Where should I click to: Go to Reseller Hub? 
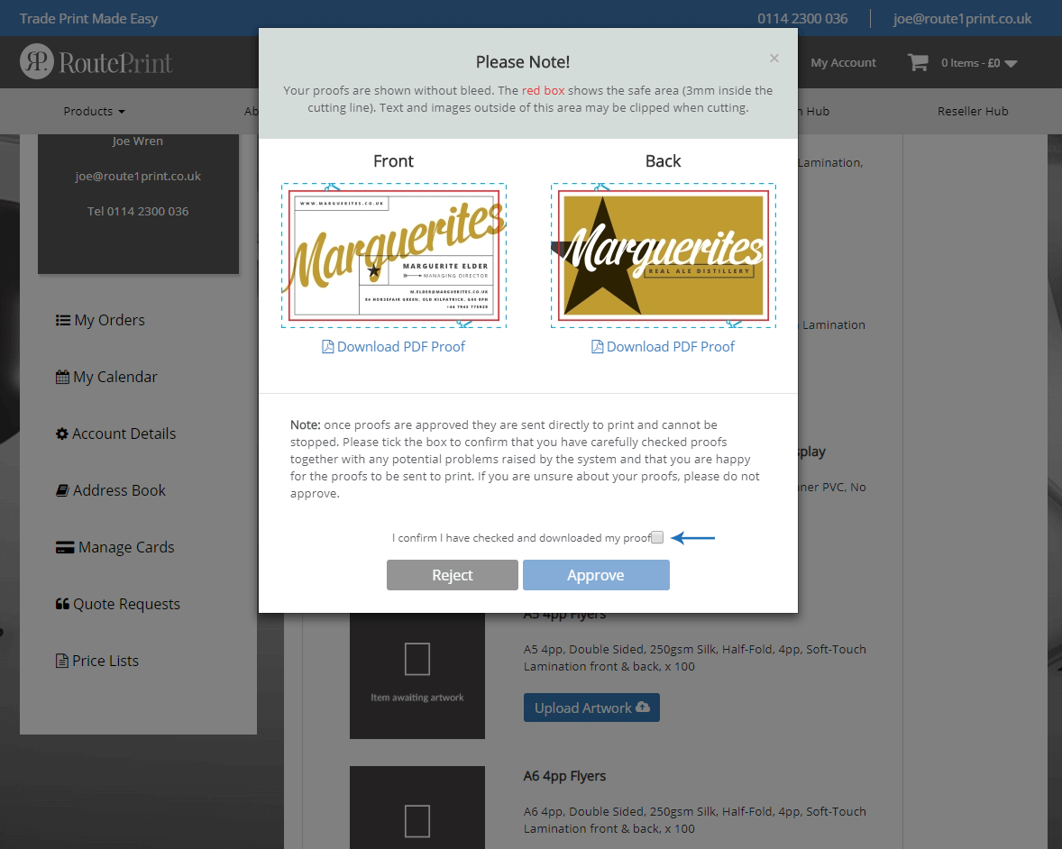pos(973,111)
